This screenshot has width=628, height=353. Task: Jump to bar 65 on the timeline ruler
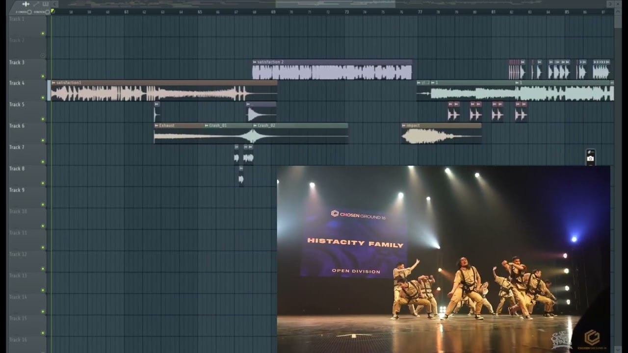200,12
